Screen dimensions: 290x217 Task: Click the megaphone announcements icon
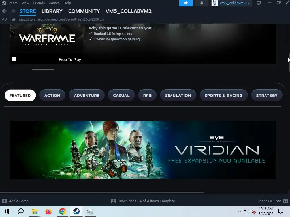(x=186, y=3)
